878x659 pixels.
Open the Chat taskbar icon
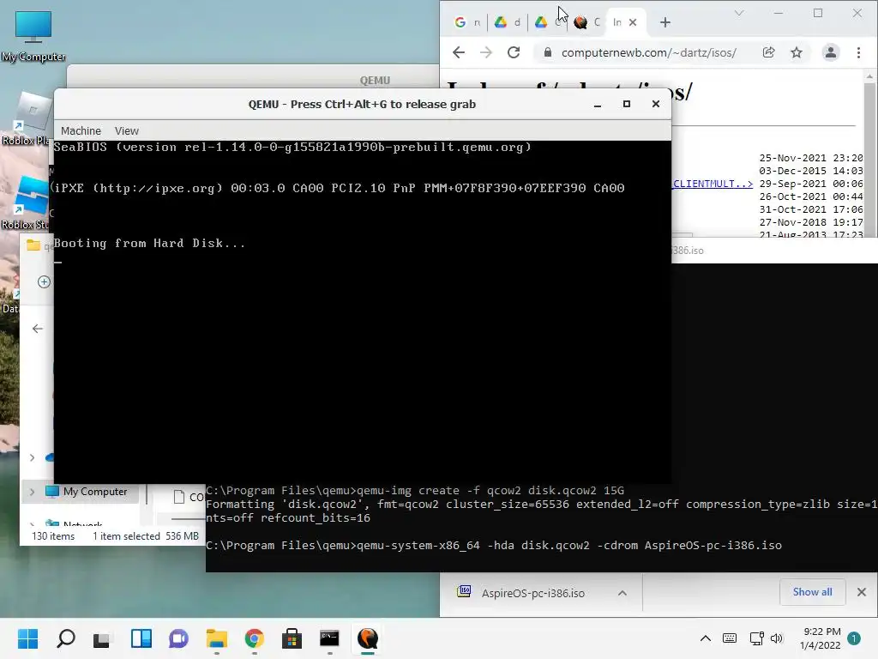pyautogui.click(x=178, y=638)
